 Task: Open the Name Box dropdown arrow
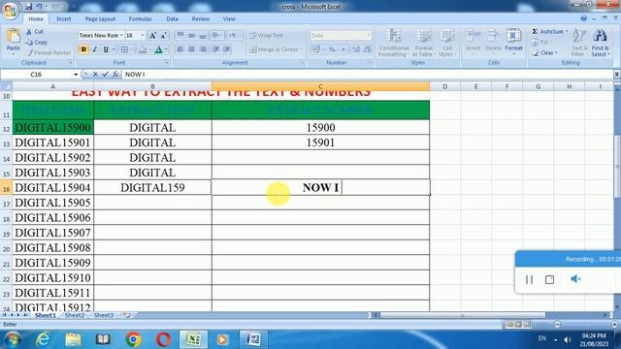coord(76,75)
